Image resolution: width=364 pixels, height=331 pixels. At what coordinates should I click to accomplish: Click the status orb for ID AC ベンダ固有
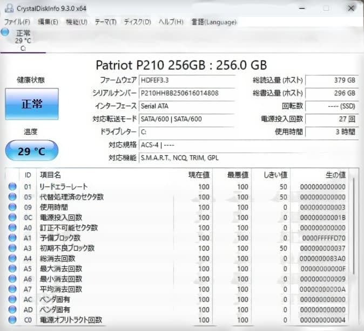coord(12,299)
